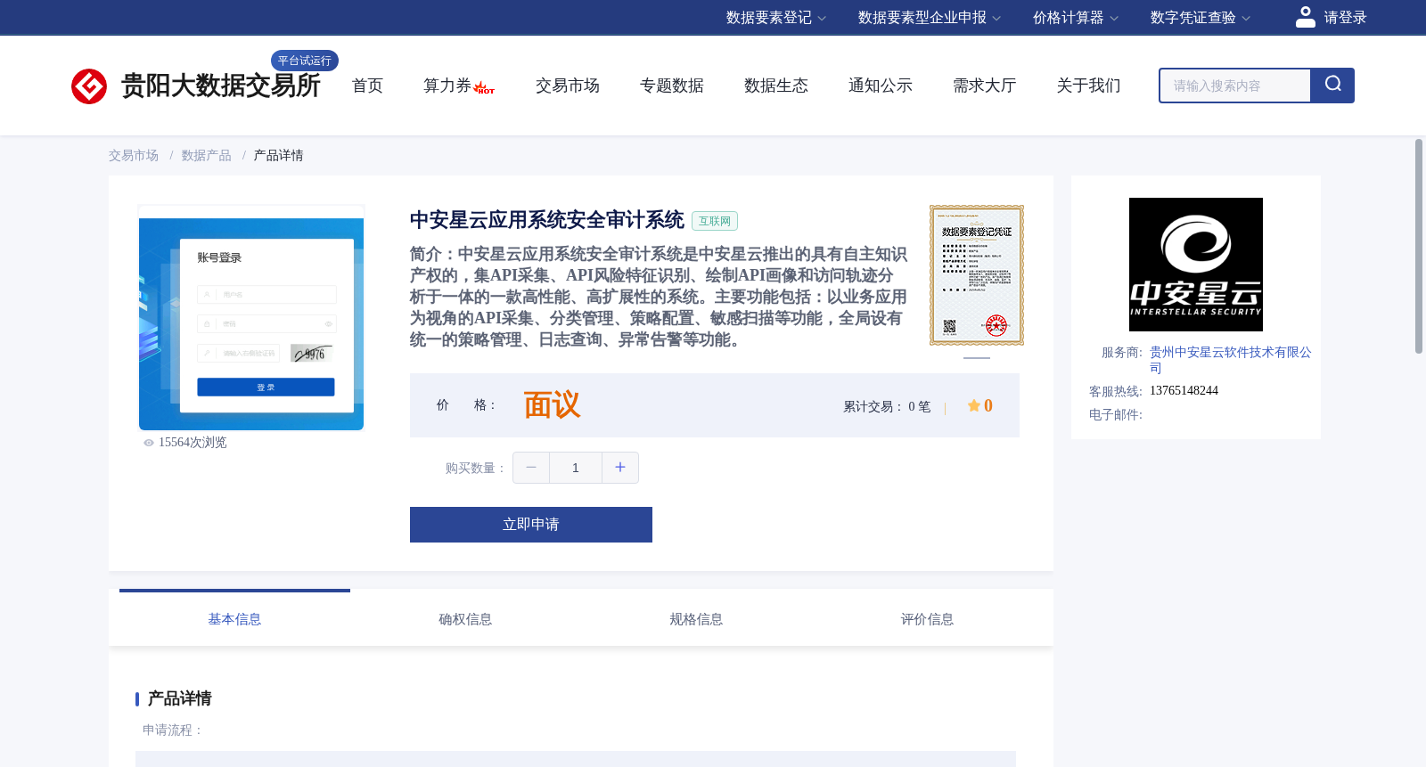
Task: Click the purchase quantity number field
Action: click(576, 468)
